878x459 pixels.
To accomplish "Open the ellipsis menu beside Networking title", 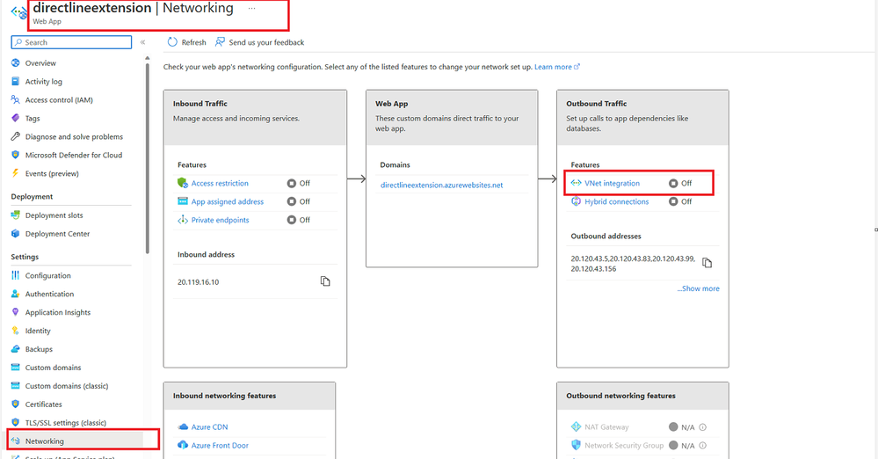I will (x=252, y=9).
